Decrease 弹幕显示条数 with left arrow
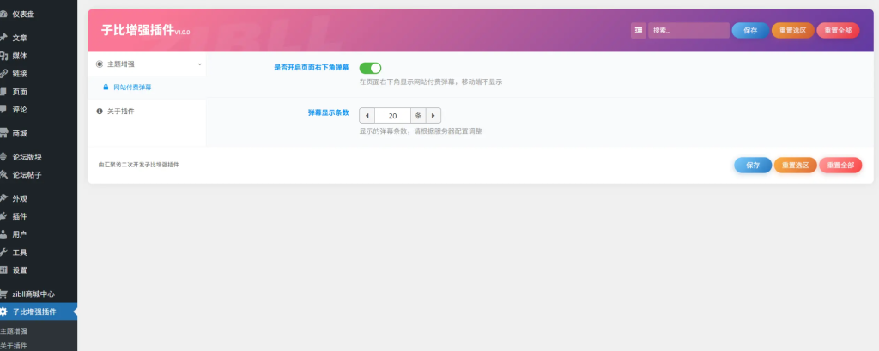Viewport: 879px width, 351px height. point(367,116)
